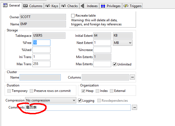This screenshot has width=175, height=126.
Task: Click the Max Trans input field
Action: coord(41,64)
